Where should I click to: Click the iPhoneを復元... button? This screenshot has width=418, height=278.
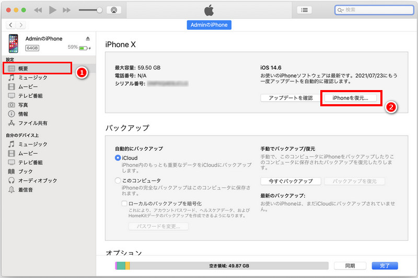350,98
